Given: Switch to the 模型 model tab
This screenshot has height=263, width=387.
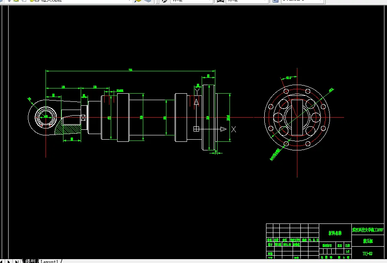Looking at the screenshot, I should pyautogui.click(x=30, y=261).
